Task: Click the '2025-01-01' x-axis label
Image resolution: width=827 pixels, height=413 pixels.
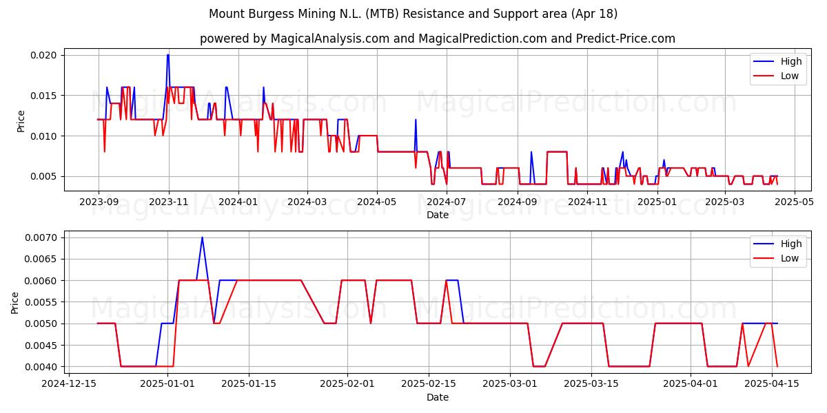Action: 167,385
